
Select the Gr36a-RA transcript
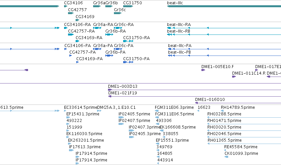coord(97,28)
